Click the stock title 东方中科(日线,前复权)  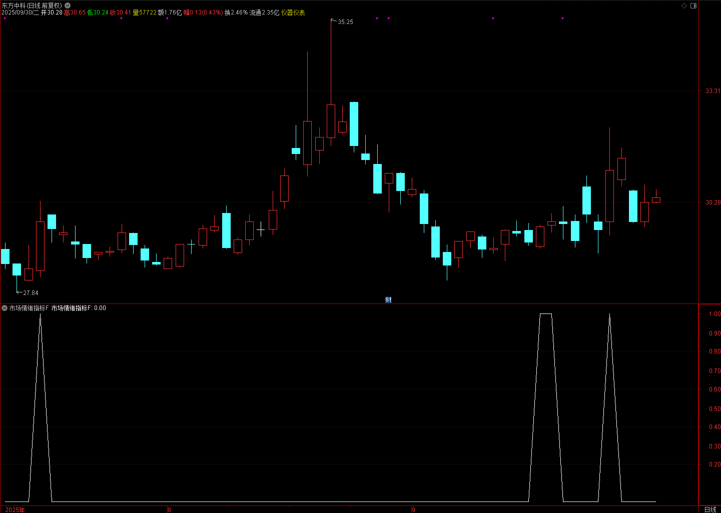coord(32,5)
